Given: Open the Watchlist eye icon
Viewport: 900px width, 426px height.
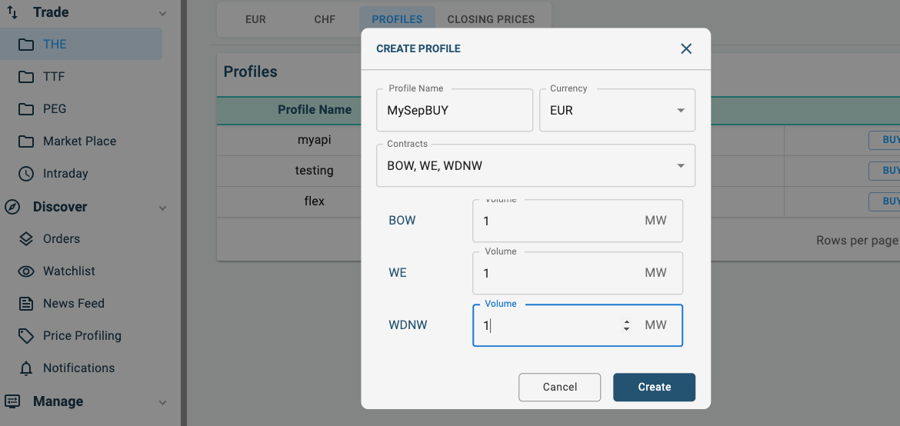Looking at the screenshot, I should [26, 271].
